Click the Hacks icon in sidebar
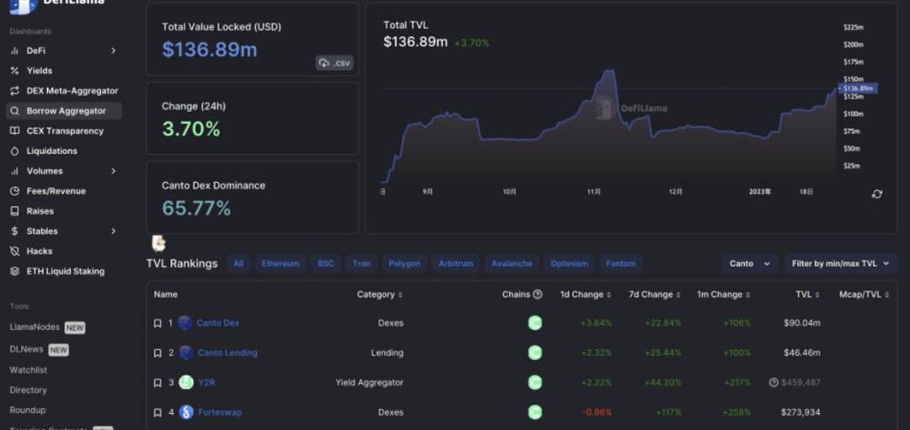This screenshot has width=910, height=430. [14, 252]
